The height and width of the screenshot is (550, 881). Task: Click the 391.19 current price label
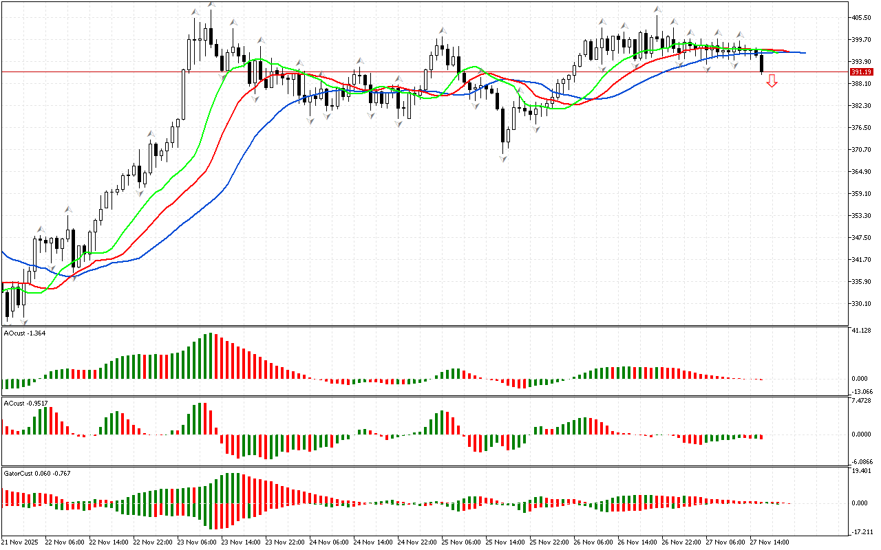pyautogui.click(x=861, y=72)
